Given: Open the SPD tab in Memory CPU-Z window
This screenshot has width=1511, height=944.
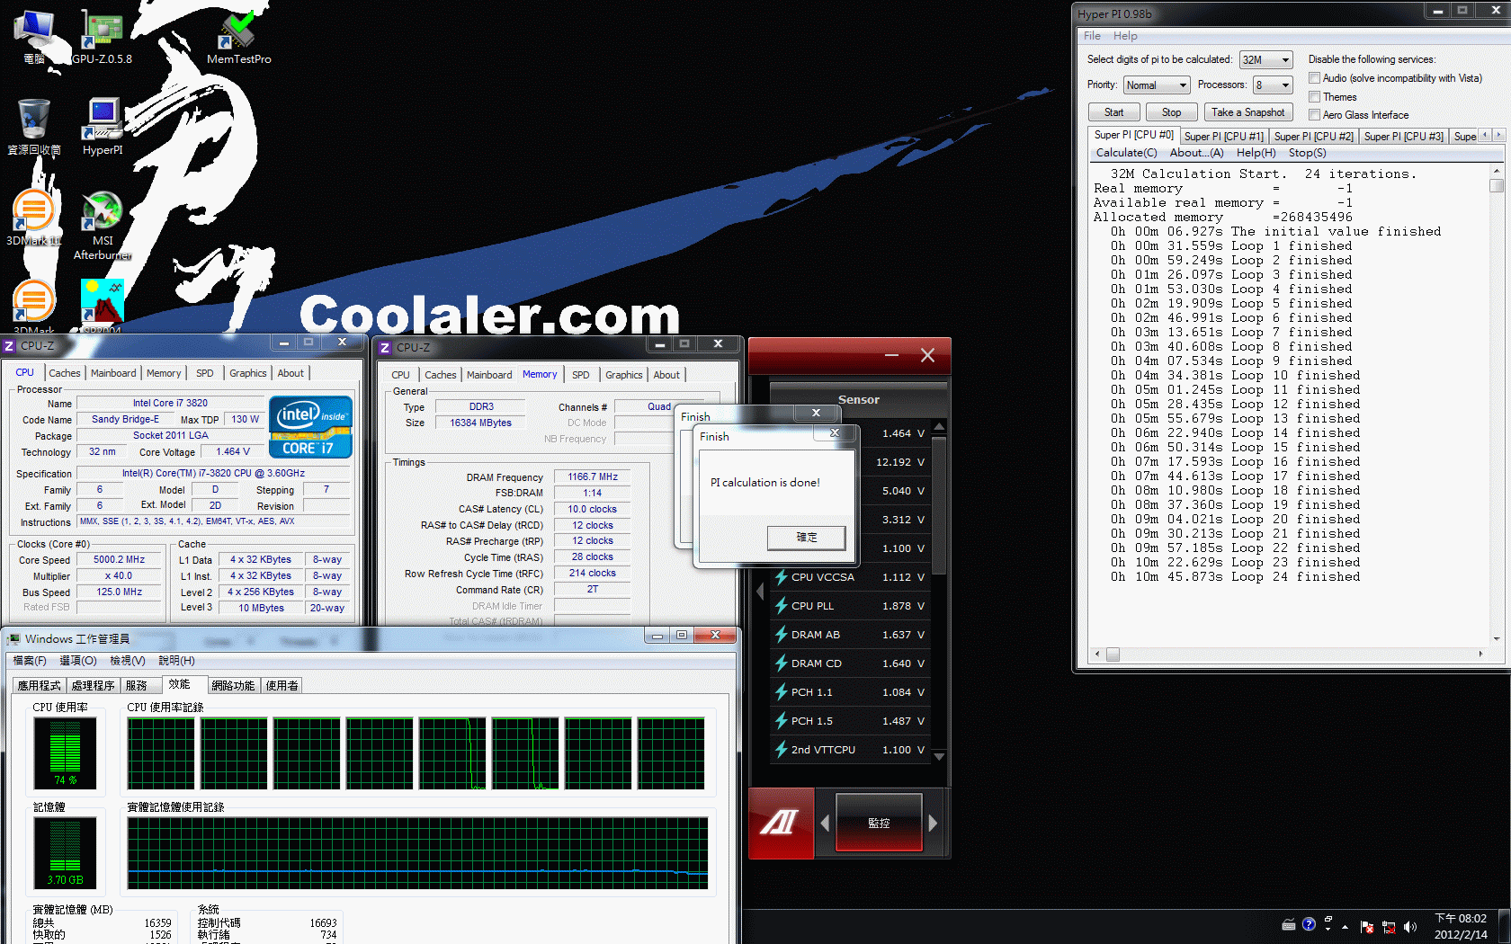Looking at the screenshot, I should [581, 375].
